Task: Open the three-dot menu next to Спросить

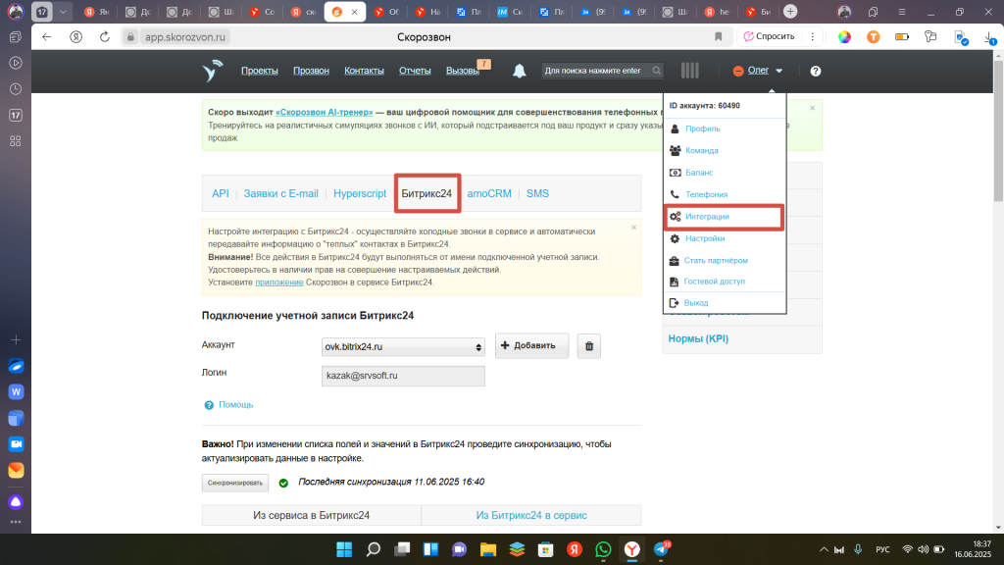Action: (813, 36)
